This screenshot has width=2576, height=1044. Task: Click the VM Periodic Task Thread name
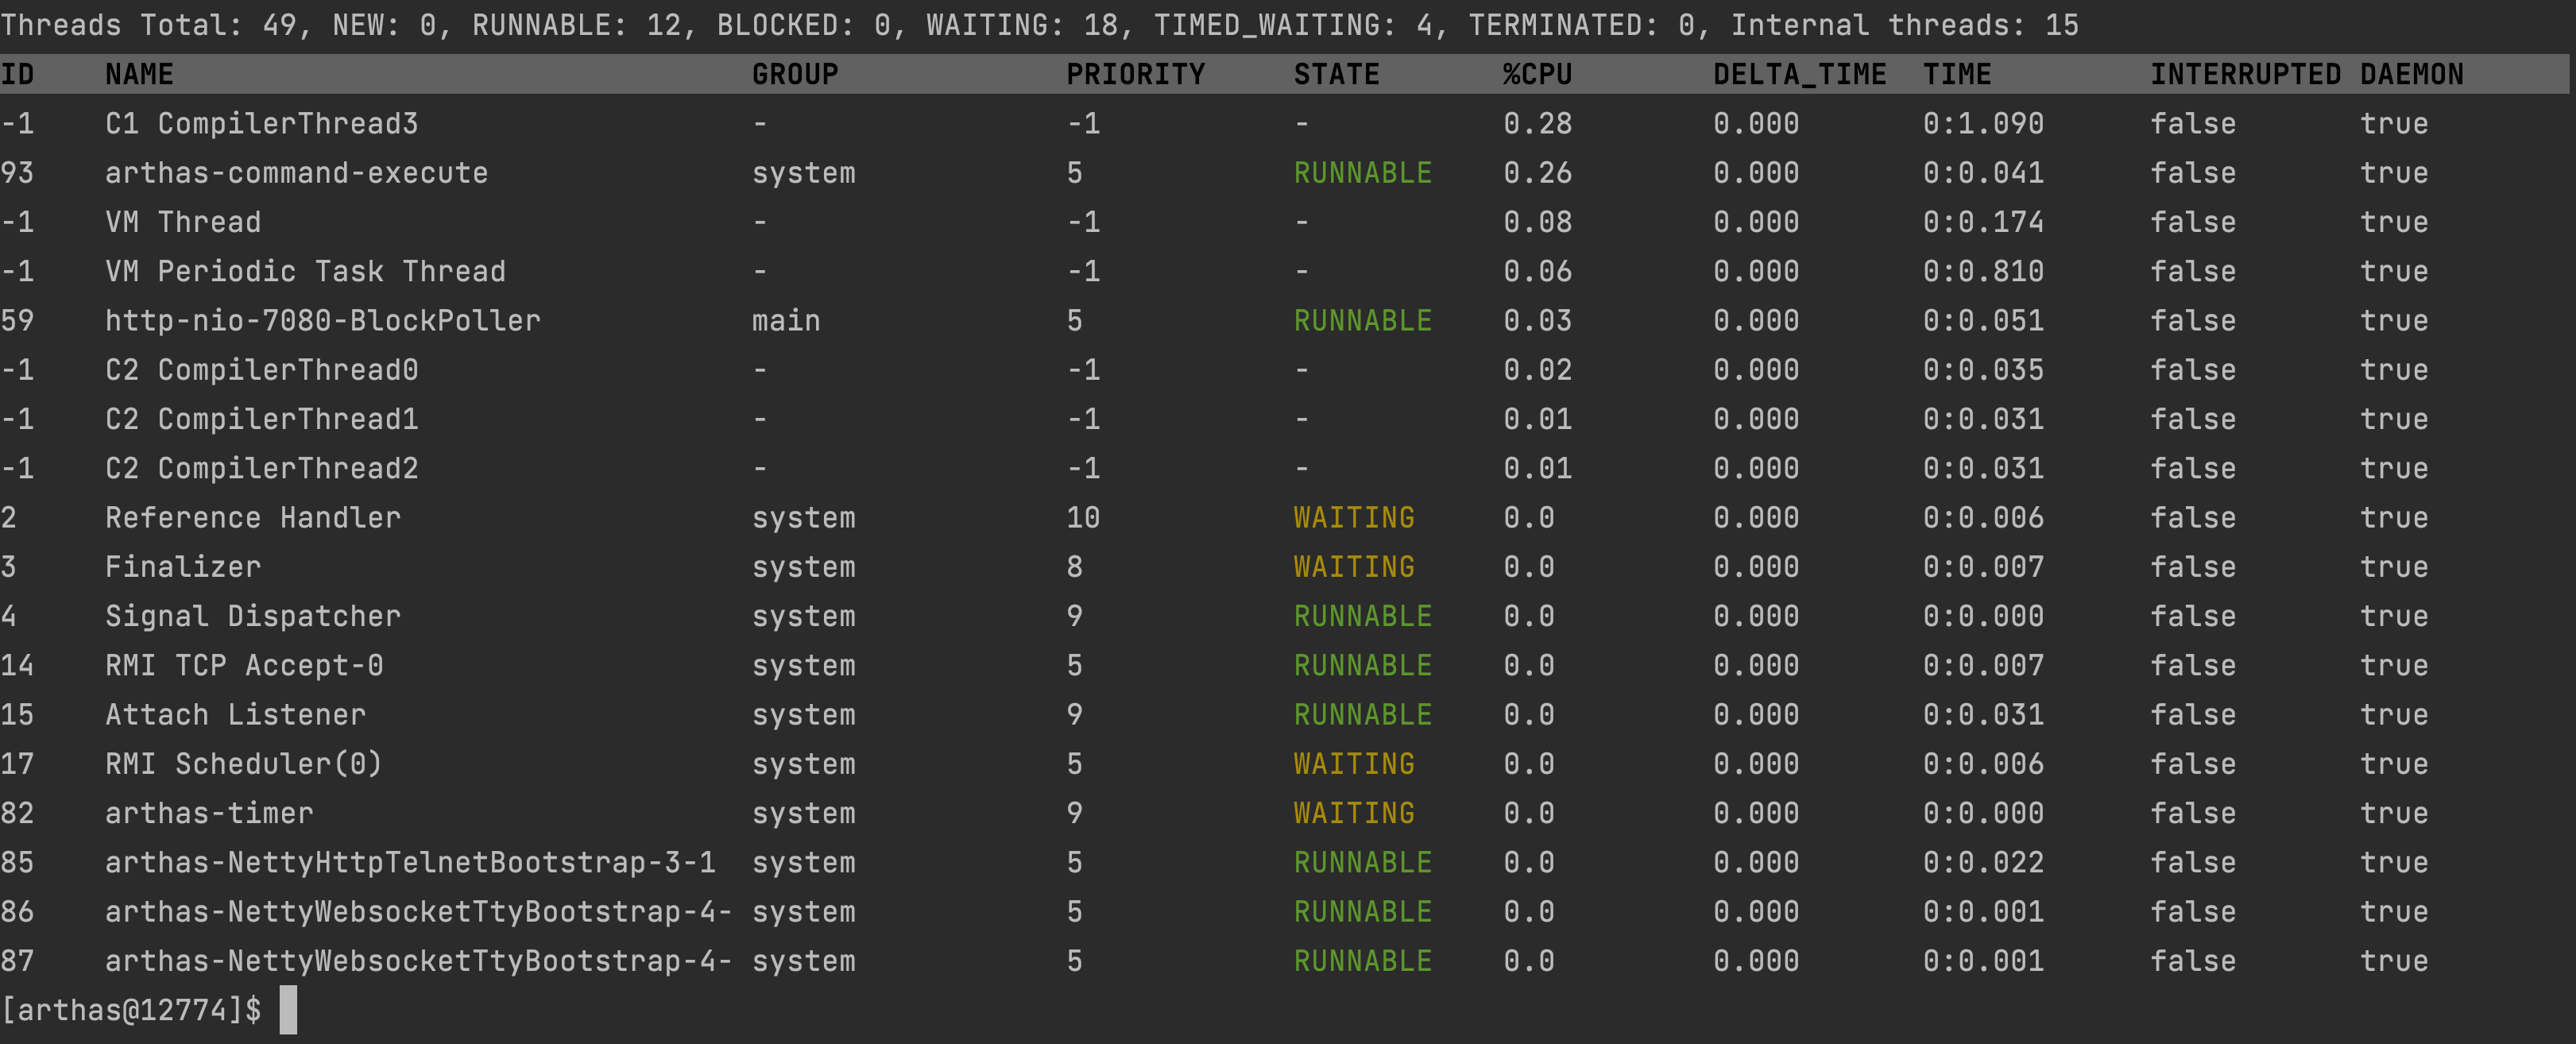point(305,272)
